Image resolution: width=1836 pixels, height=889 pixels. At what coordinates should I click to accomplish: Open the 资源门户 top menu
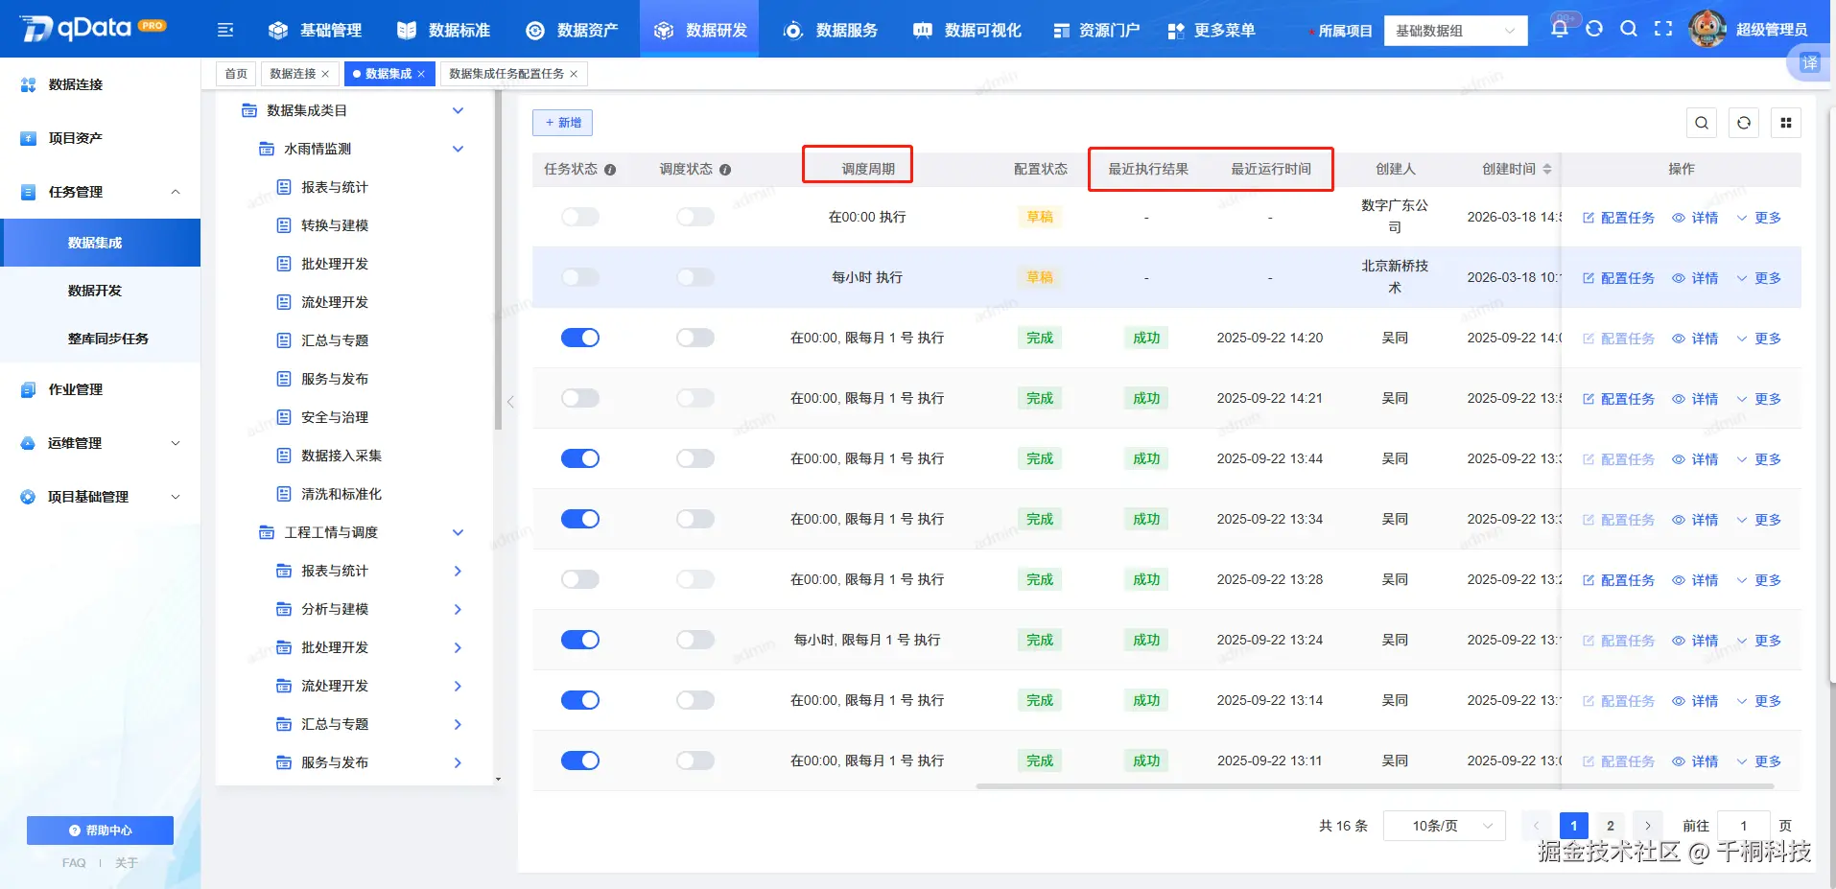pyautogui.click(x=1096, y=31)
